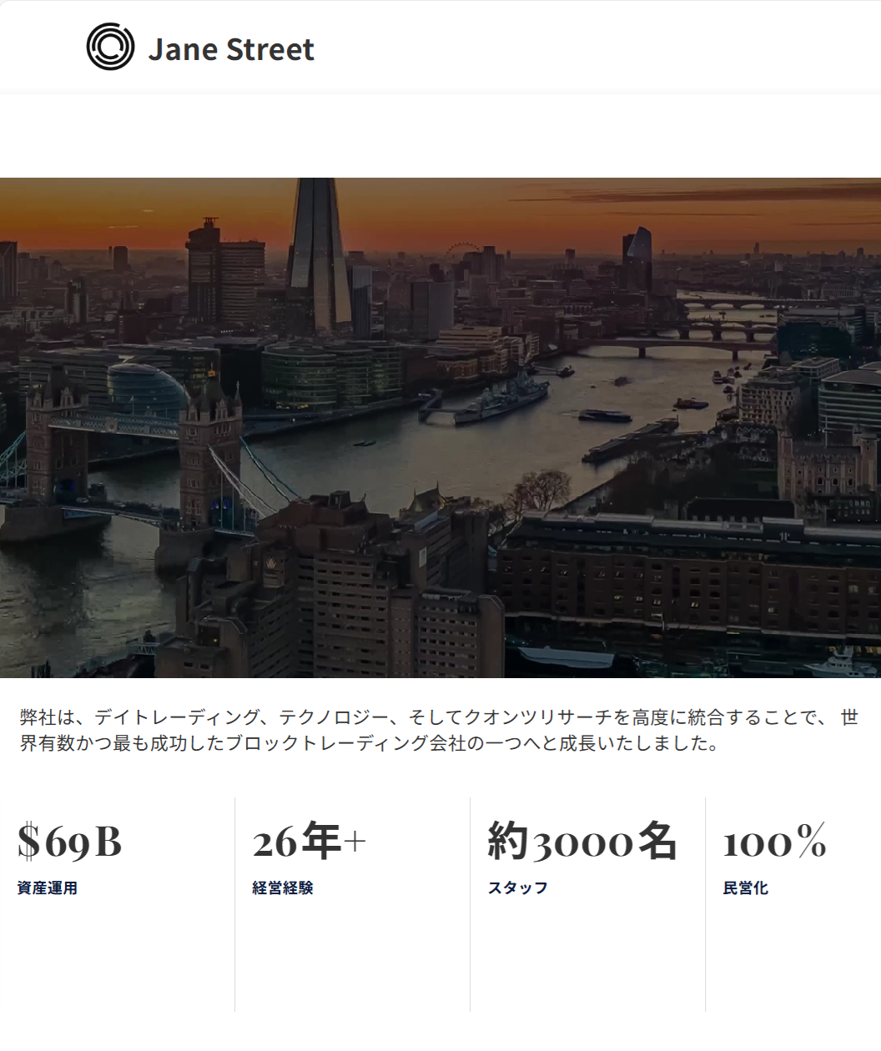Click the 100% statistic figure

[775, 842]
